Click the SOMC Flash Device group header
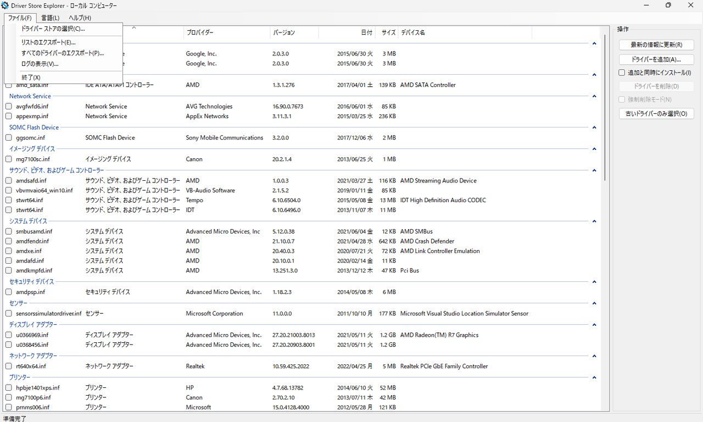This screenshot has width=703, height=422. [x=34, y=127]
